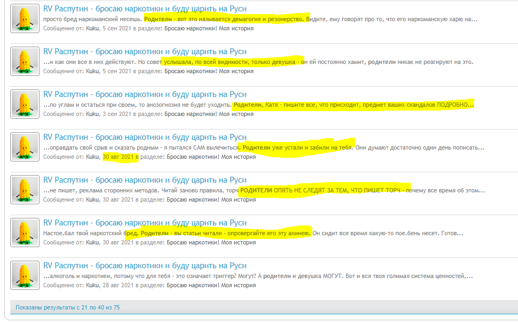The image size is (518, 323).
Task: Click author Kuku on the 3 сен 2021 post
Action: point(93,114)
